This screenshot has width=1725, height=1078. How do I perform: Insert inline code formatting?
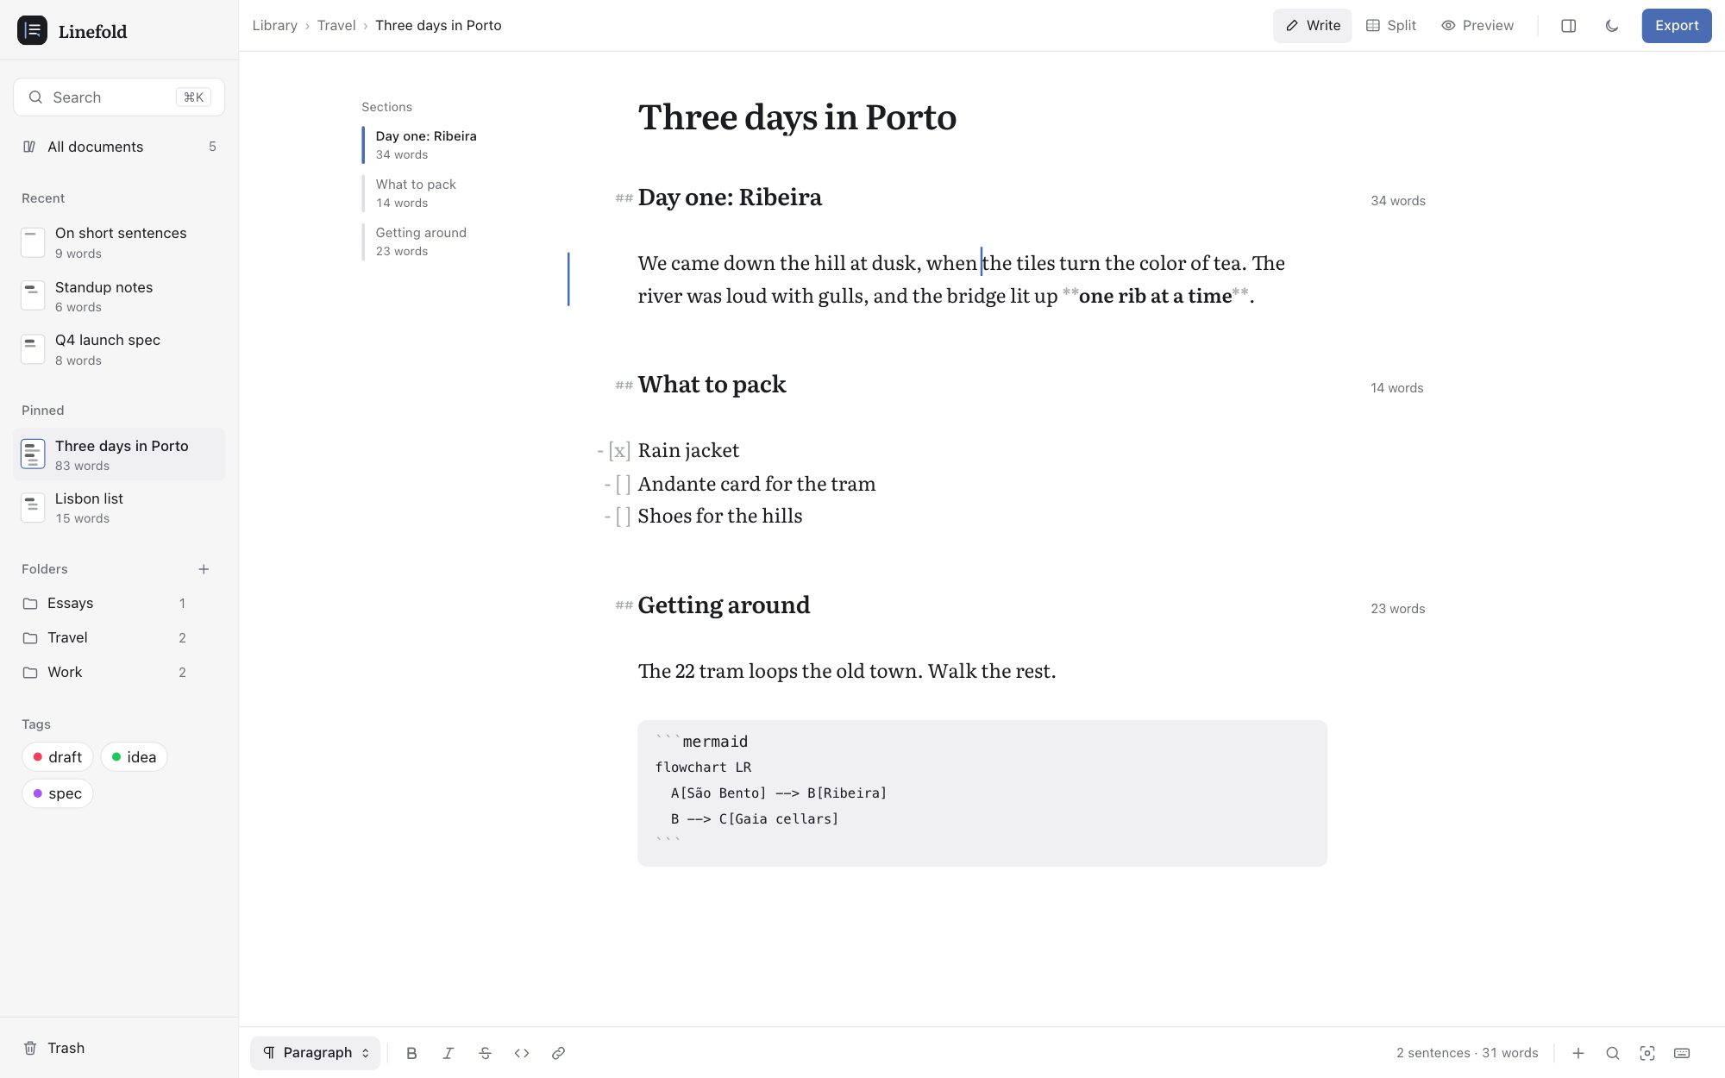pyautogui.click(x=522, y=1053)
